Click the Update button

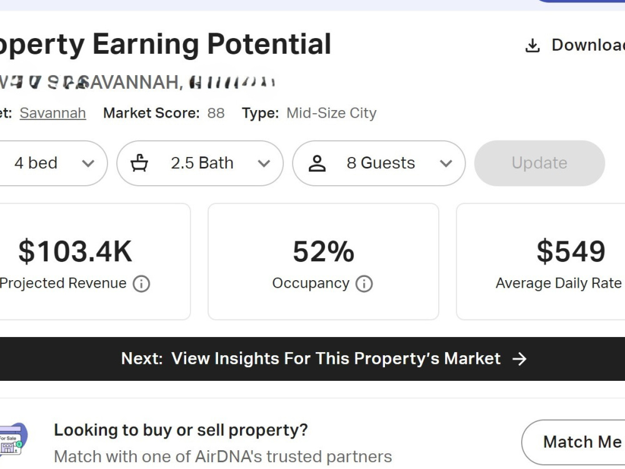[x=539, y=163]
